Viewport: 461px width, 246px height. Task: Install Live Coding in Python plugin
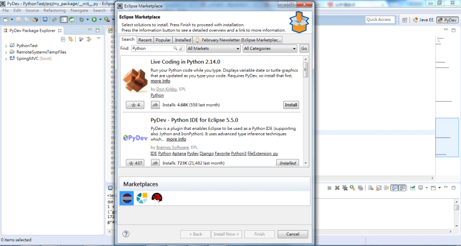click(291, 105)
